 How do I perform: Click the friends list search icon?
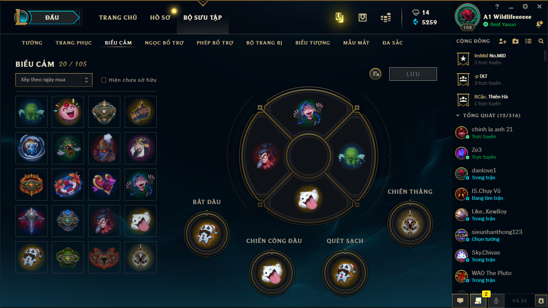tap(541, 41)
